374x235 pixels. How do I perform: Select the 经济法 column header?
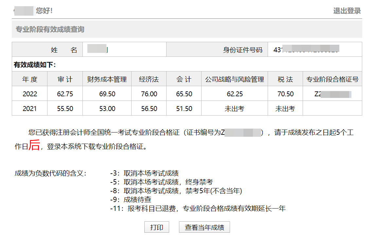pyautogui.click(x=149, y=79)
